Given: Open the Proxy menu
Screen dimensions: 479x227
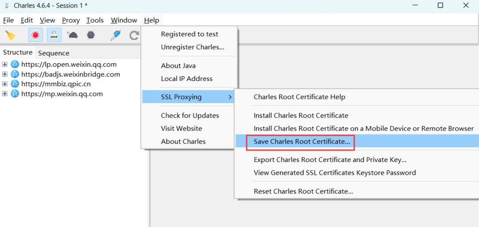Looking at the screenshot, I should (71, 20).
